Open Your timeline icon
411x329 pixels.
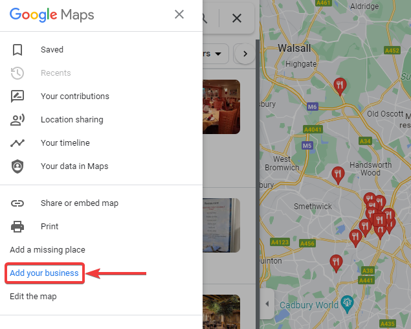click(x=17, y=143)
